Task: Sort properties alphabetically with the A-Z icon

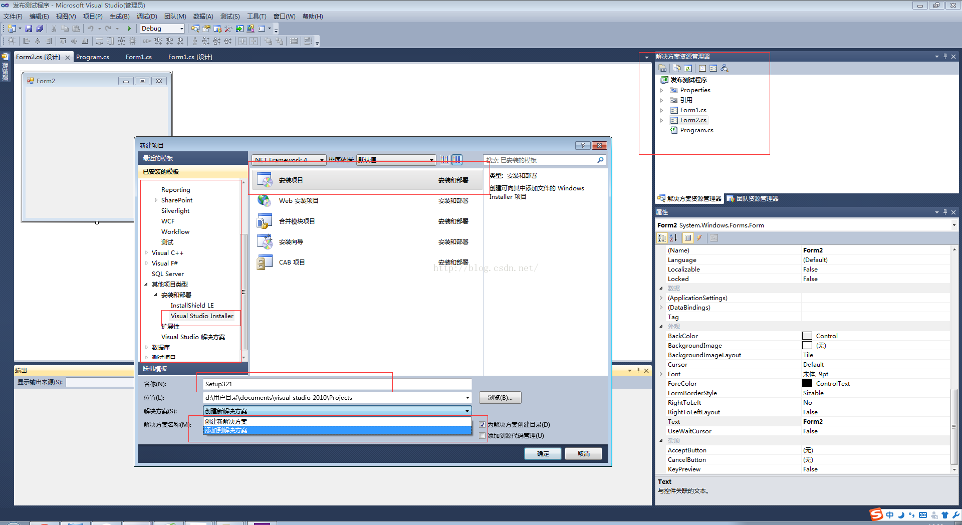Action: (673, 238)
